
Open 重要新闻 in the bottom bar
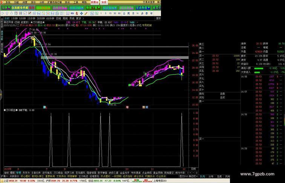pos(50,176)
